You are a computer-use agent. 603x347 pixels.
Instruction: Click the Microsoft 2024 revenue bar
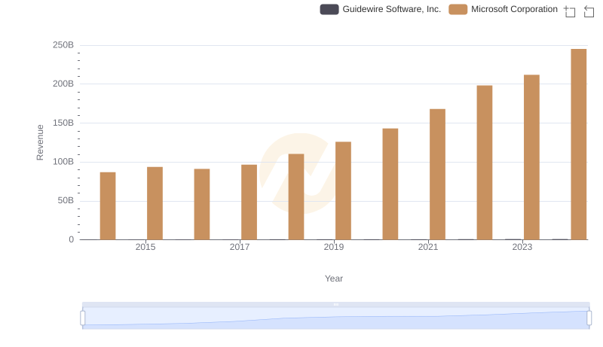579,145
